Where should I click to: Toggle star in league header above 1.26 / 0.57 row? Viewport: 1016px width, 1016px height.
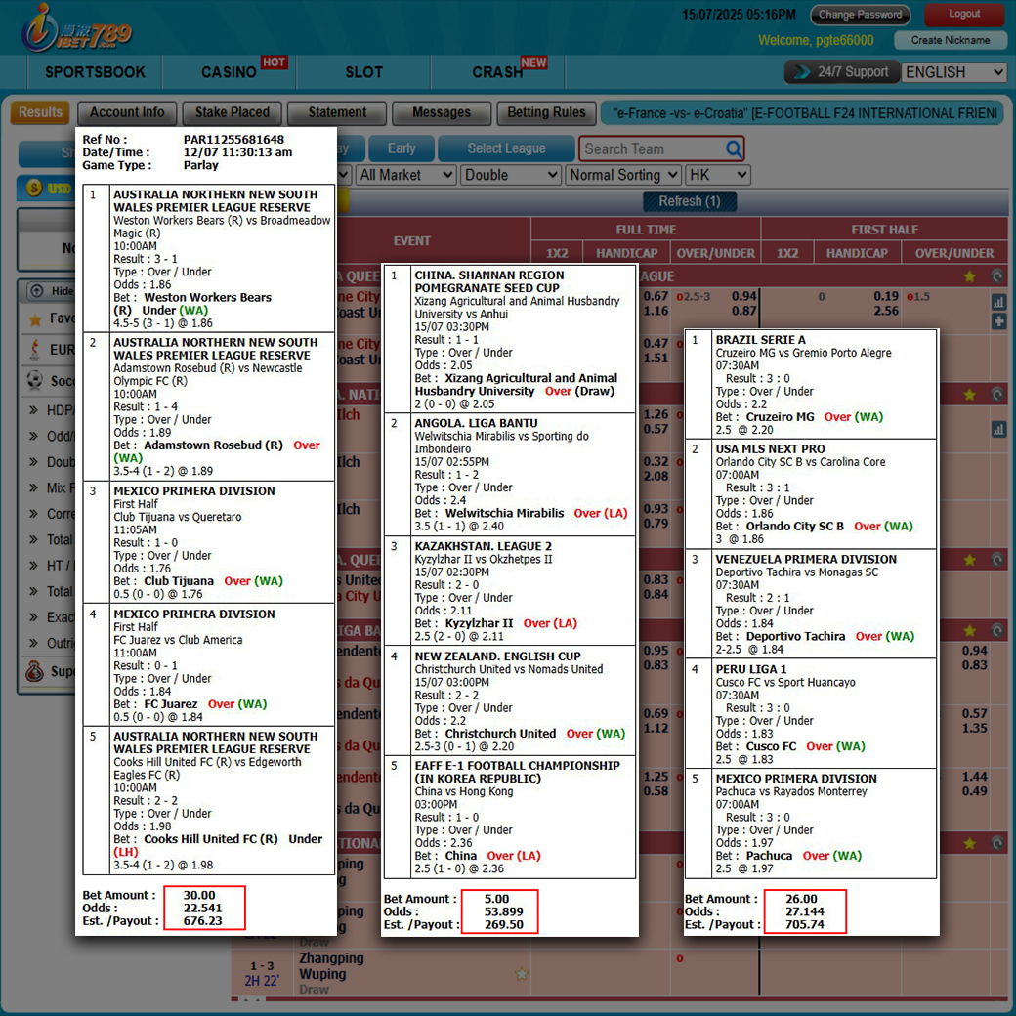point(969,394)
